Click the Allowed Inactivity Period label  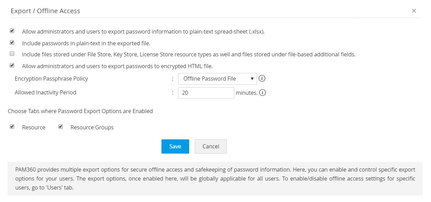[x=45, y=93]
